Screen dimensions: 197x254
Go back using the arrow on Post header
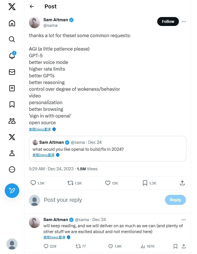tap(32, 6)
